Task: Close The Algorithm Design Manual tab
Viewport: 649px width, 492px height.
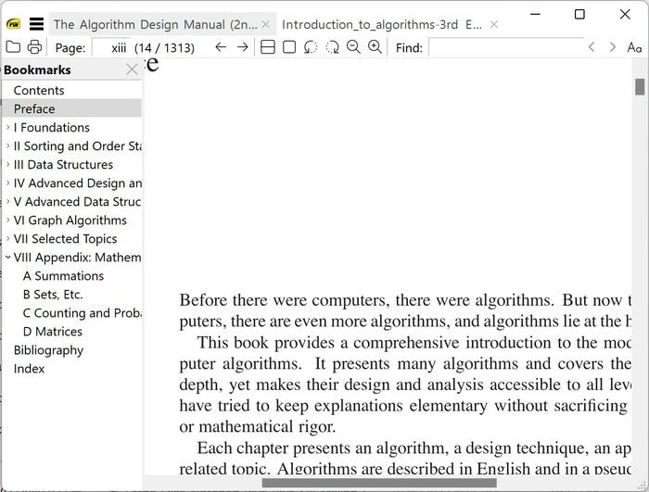Action: [266, 25]
